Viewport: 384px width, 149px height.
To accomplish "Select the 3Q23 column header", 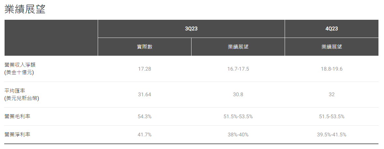I will point(191,29).
